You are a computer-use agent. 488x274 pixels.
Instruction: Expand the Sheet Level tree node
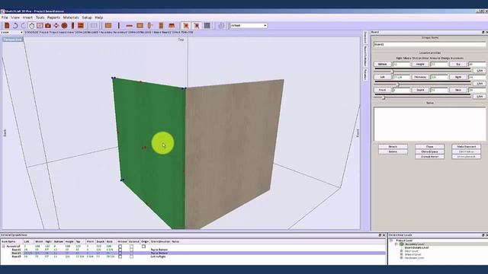[x=401, y=251]
